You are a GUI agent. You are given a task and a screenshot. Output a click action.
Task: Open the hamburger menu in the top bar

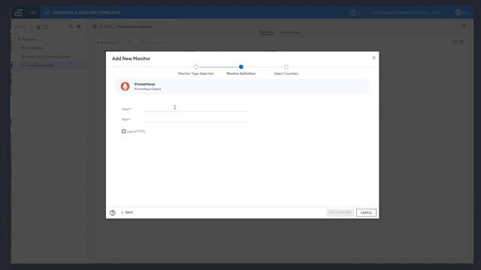click(x=47, y=13)
